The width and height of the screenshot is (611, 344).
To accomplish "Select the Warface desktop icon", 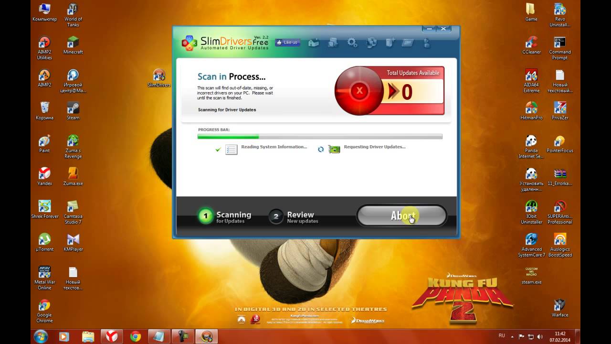I will click(560, 308).
